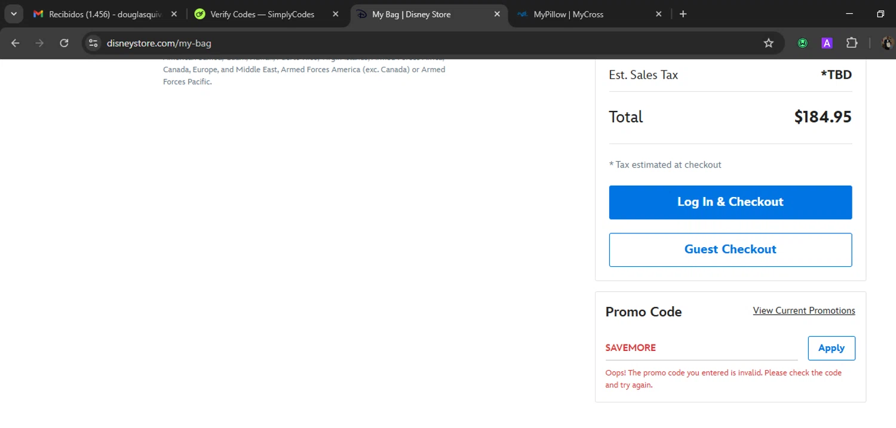Reload the Disney Store page
The height and width of the screenshot is (428, 896).
pos(64,43)
